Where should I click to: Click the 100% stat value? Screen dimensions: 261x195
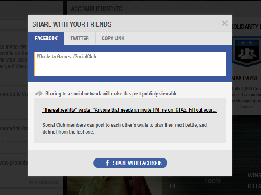pyautogui.click(x=213, y=181)
